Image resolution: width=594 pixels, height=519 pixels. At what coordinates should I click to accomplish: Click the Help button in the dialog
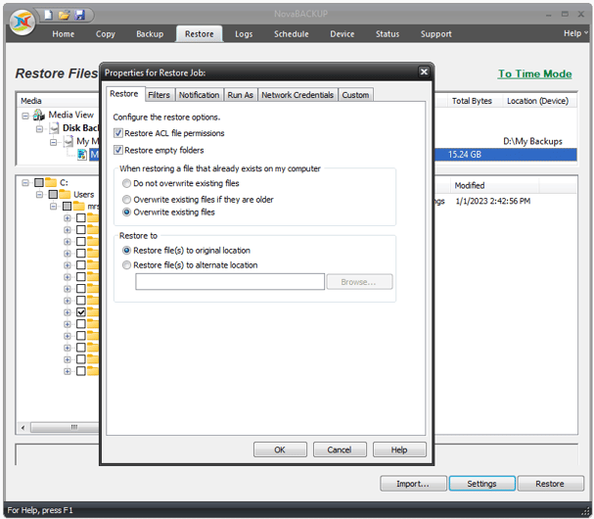[399, 449]
